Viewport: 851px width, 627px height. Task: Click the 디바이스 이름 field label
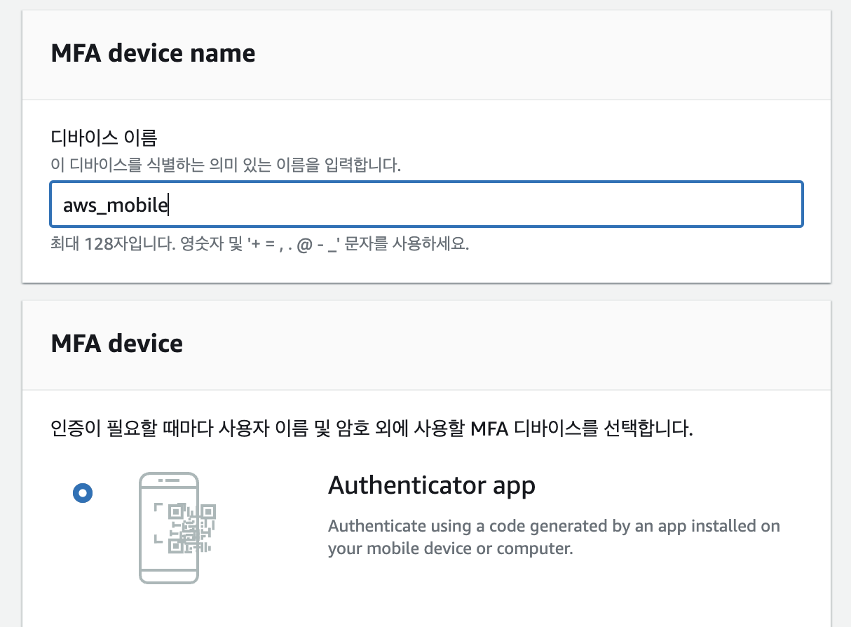pyautogui.click(x=103, y=138)
